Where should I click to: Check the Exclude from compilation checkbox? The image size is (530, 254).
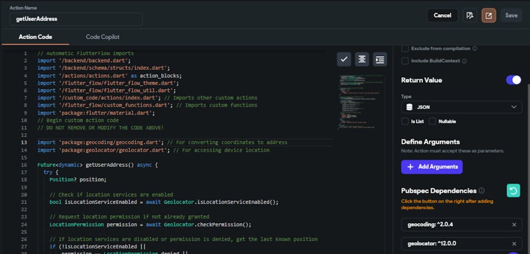click(x=405, y=48)
